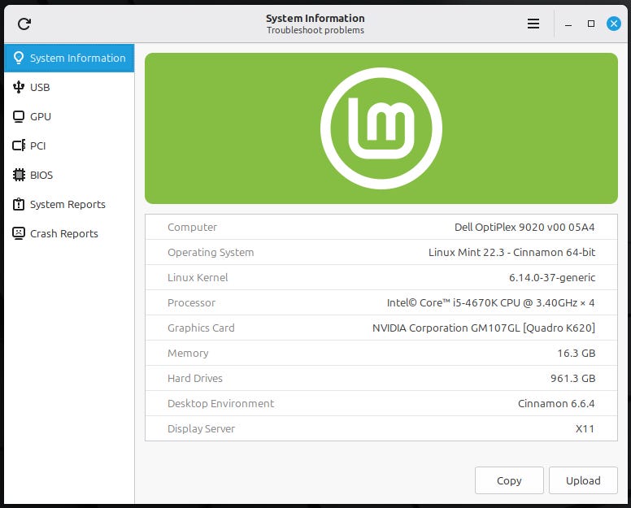Click the System Reports clipboard icon
Image resolution: width=631 pixels, height=508 pixels.
[x=19, y=204]
